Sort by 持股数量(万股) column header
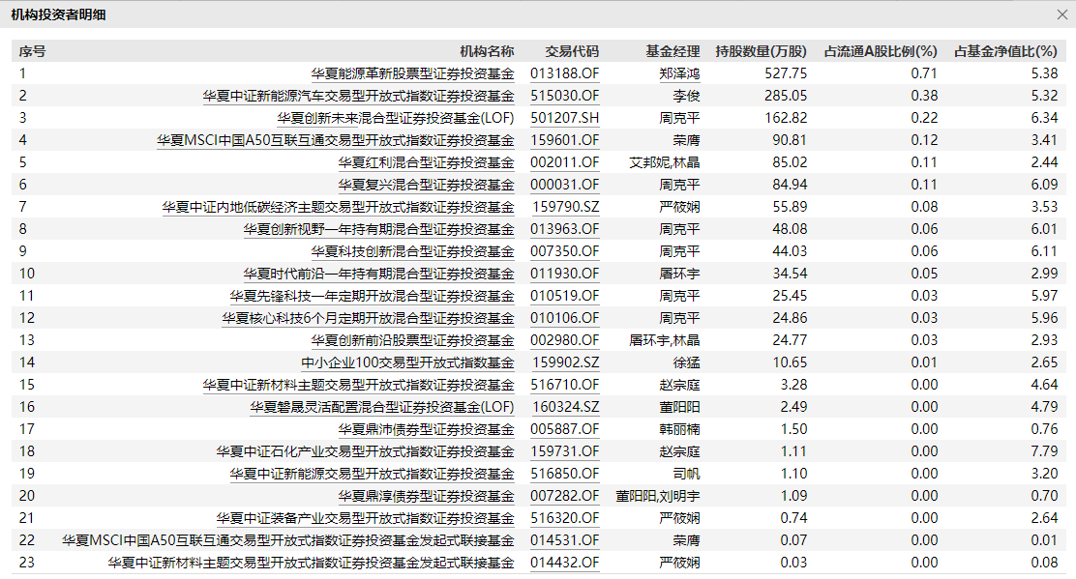The image size is (1076, 579). [x=761, y=51]
